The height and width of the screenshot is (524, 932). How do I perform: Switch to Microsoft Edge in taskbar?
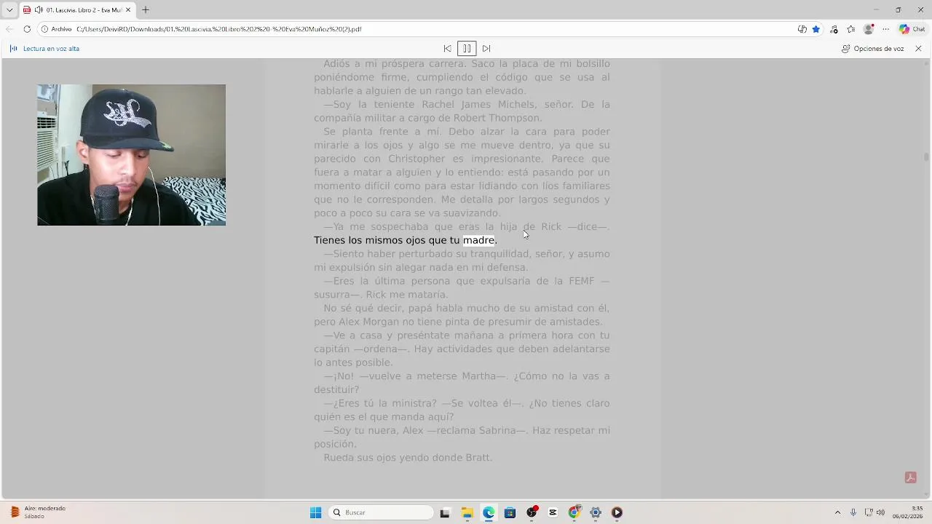[488, 512]
